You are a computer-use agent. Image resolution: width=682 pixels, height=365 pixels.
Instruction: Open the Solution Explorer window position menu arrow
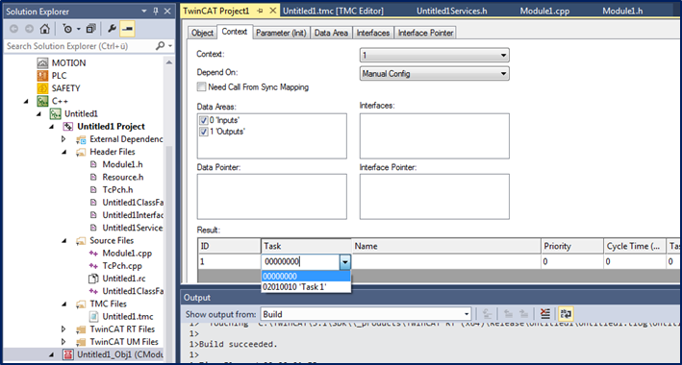pyautogui.click(x=145, y=12)
